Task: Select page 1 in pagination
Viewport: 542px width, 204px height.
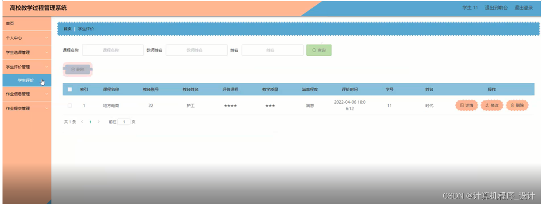Action: [90, 122]
